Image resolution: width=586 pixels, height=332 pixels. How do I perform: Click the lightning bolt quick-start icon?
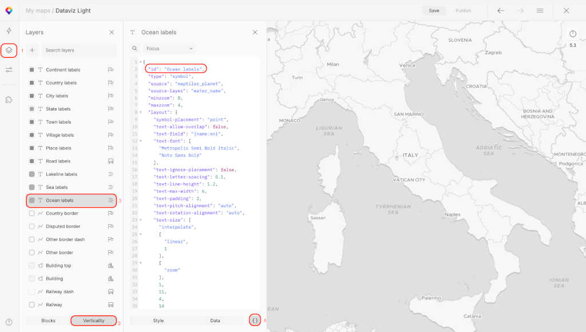click(9, 31)
